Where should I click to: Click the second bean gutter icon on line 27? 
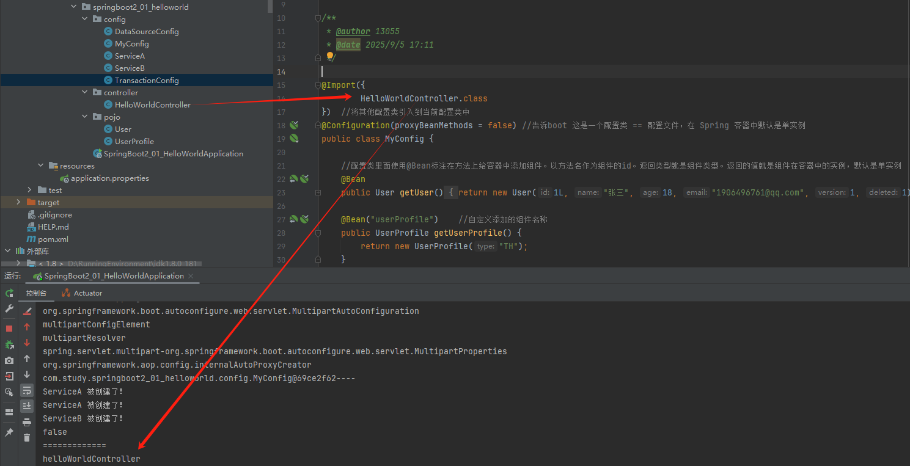304,219
